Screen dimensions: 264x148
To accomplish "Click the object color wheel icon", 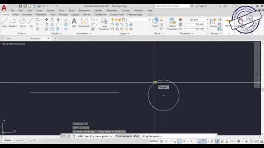I will 180,19.
